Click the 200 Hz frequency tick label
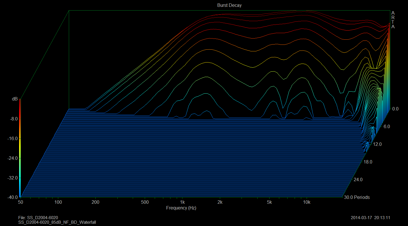 (95, 202)
